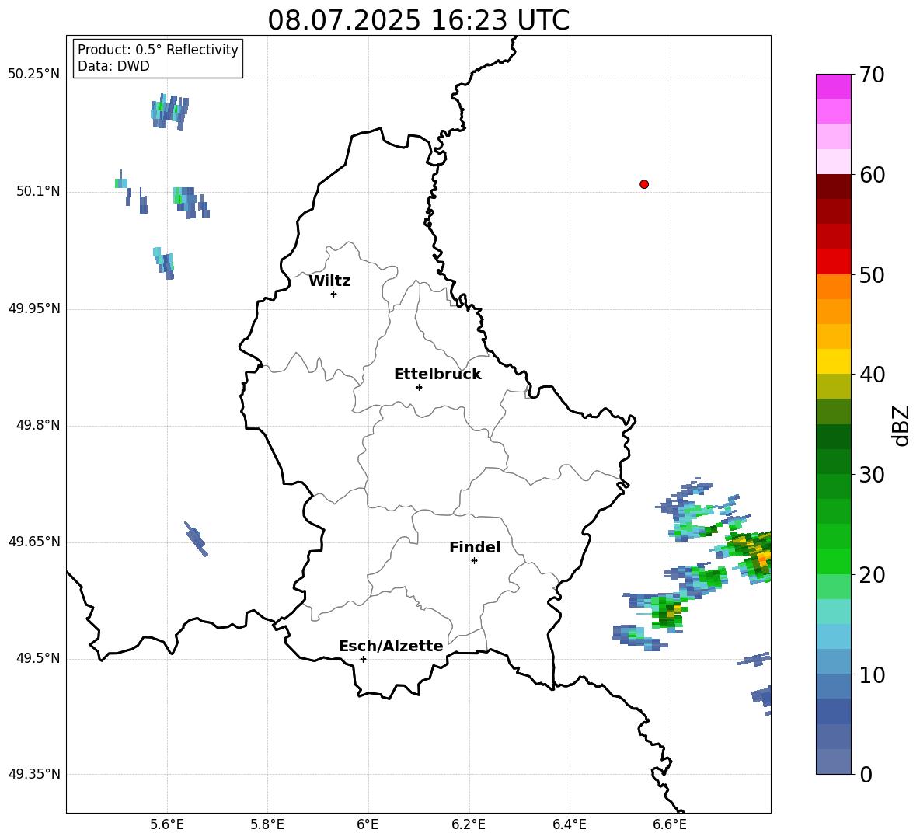Viewport: 920px width, 840px height.
Task: Click the 6.2°E longitude label
Action: (x=469, y=824)
